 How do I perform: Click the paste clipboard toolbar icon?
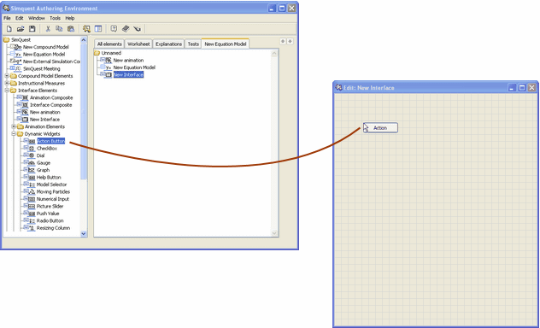(71, 29)
